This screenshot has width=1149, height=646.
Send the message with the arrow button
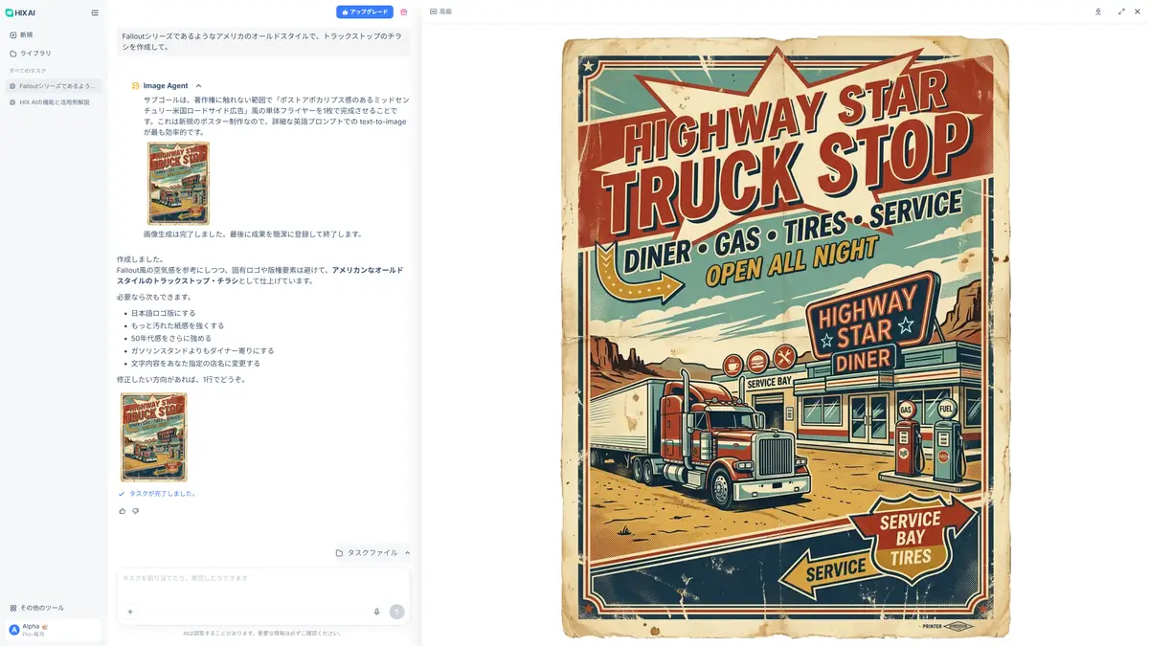(396, 612)
